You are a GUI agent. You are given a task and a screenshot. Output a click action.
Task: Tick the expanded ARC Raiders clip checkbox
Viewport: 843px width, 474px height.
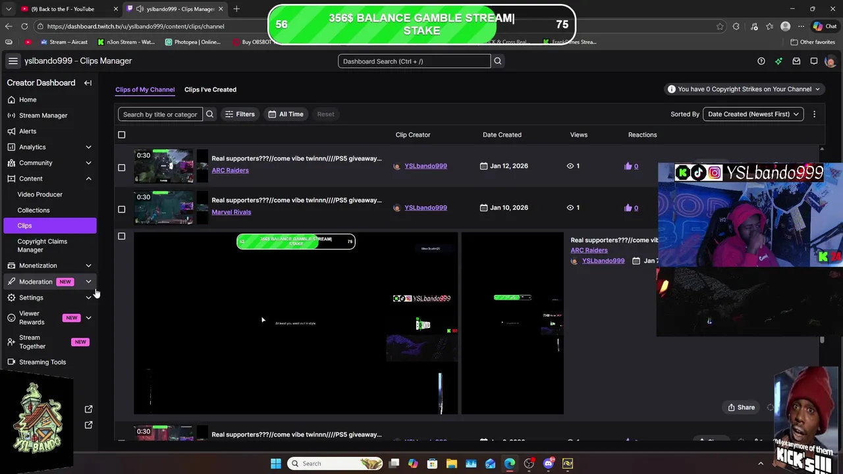click(x=121, y=236)
